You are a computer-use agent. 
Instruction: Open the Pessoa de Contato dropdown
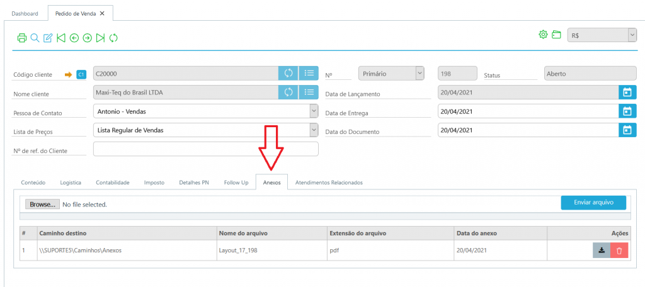(314, 111)
